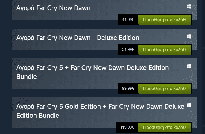The image size is (205, 134).
Task: Select the 99,99€ price label
Action: click(128, 88)
